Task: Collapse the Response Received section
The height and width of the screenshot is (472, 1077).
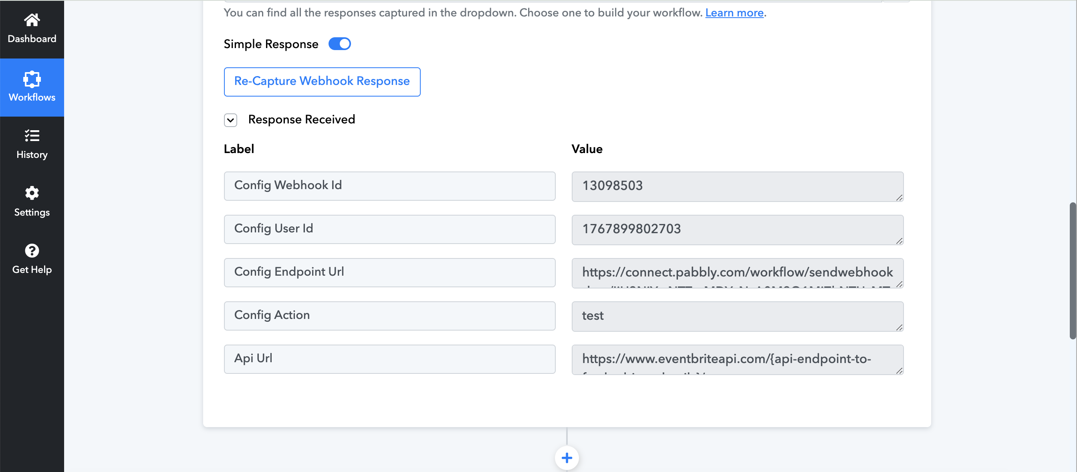Action: pyautogui.click(x=231, y=119)
